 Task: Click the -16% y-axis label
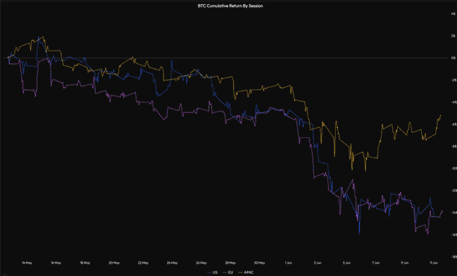[454, 235]
